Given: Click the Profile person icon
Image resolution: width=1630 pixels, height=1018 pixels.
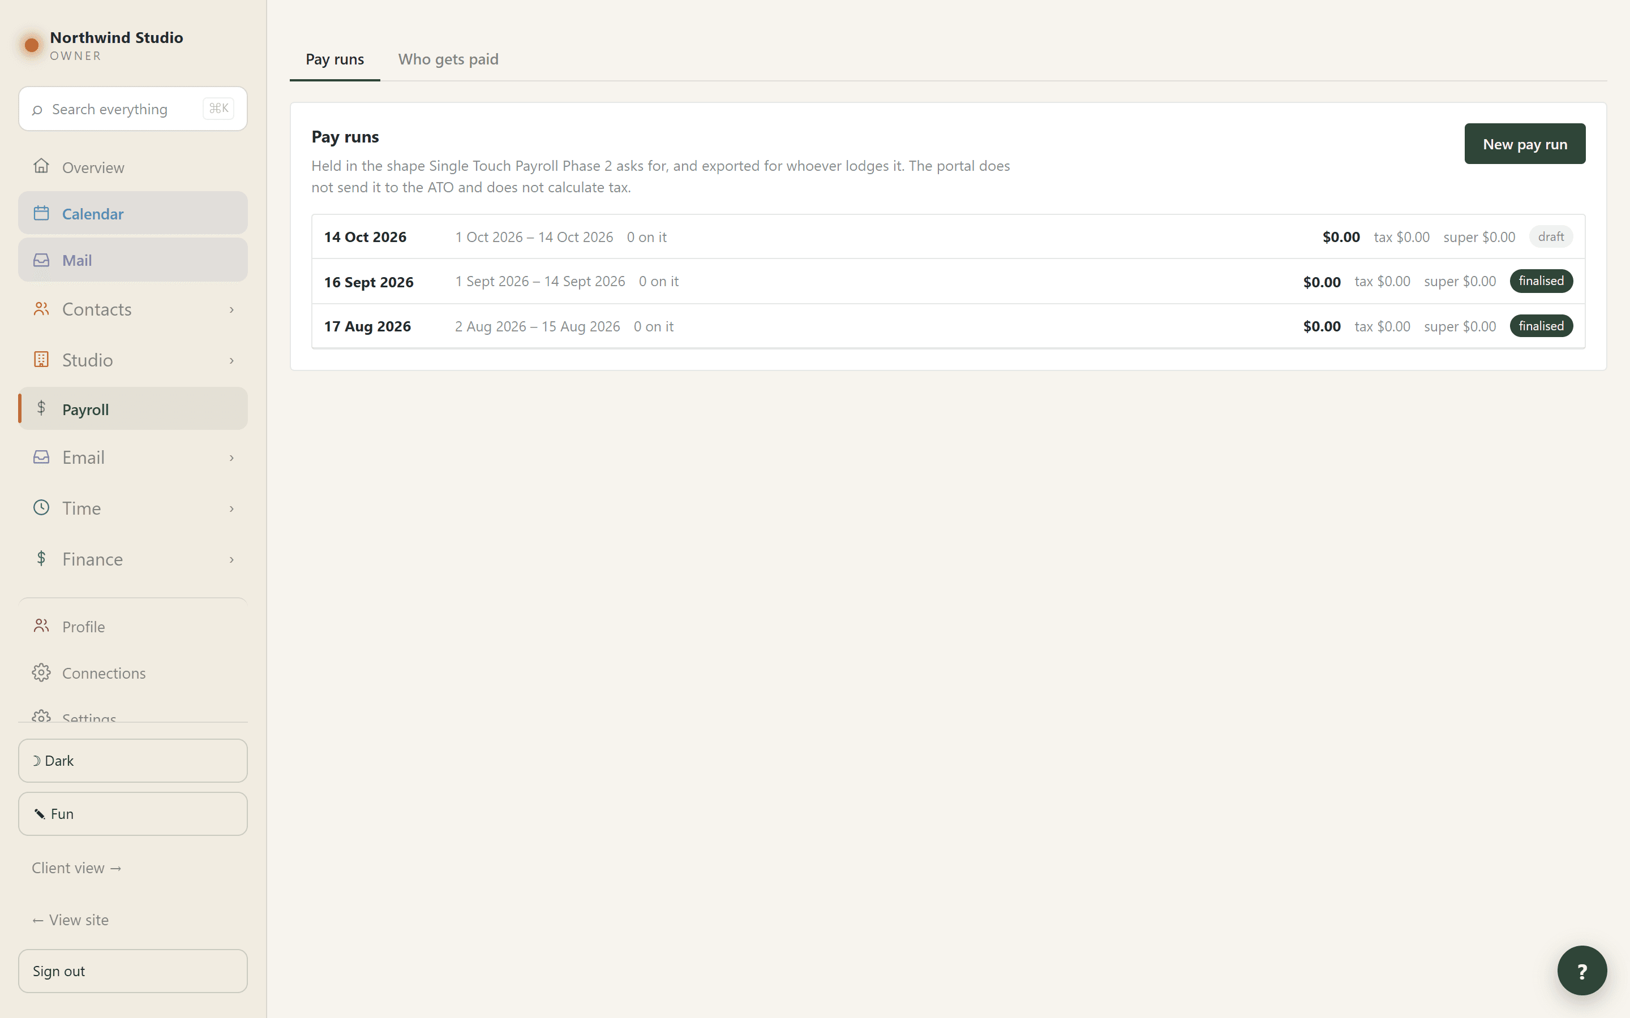Looking at the screenshot, I should [x=41, y=626].
